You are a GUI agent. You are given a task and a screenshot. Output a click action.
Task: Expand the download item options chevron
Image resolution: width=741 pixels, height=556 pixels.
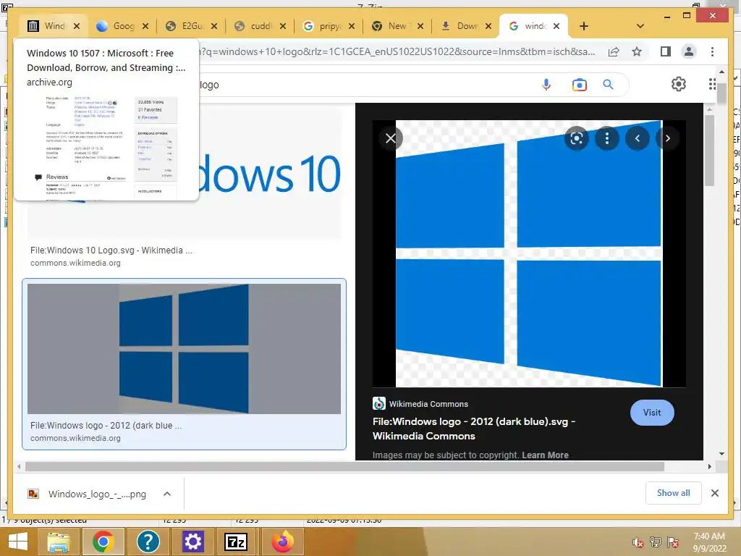pos(167,494)
